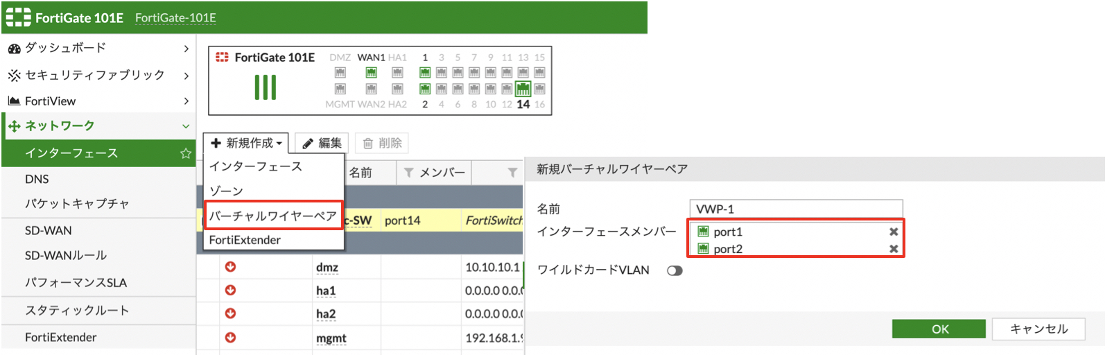Screen dimensions: 1112x355
Task: Click red down status icon for mgmt
Action: [x=230, y=338]
